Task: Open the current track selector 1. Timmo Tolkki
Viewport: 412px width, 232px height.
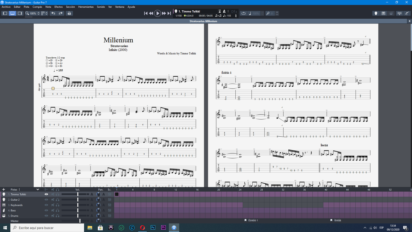Action: click(x=189, y=11)
